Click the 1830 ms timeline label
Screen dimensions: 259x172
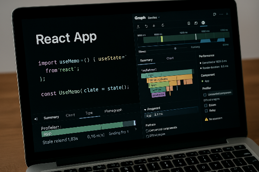(183, 33)
